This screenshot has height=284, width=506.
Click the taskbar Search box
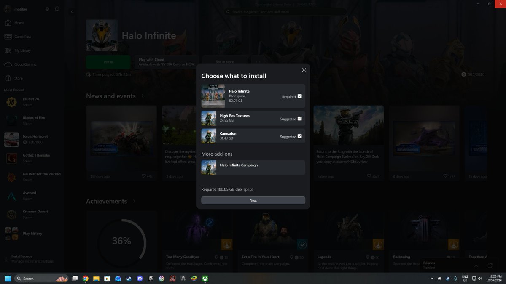coord(41,279)
